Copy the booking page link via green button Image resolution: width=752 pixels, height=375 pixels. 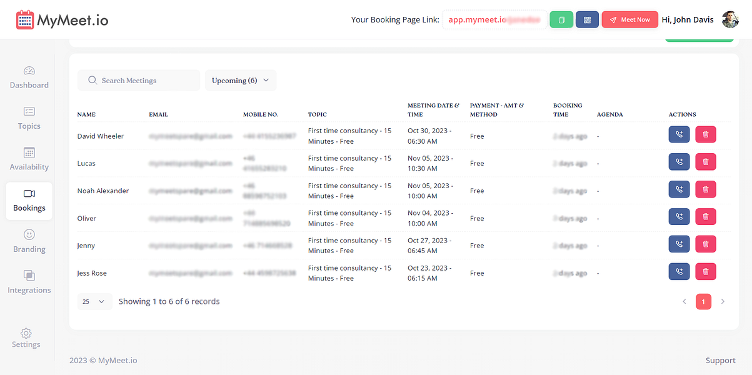click(561, 19)
